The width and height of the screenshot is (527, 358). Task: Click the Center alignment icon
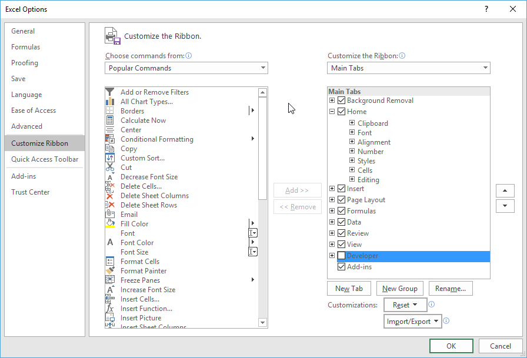[109, 130]
